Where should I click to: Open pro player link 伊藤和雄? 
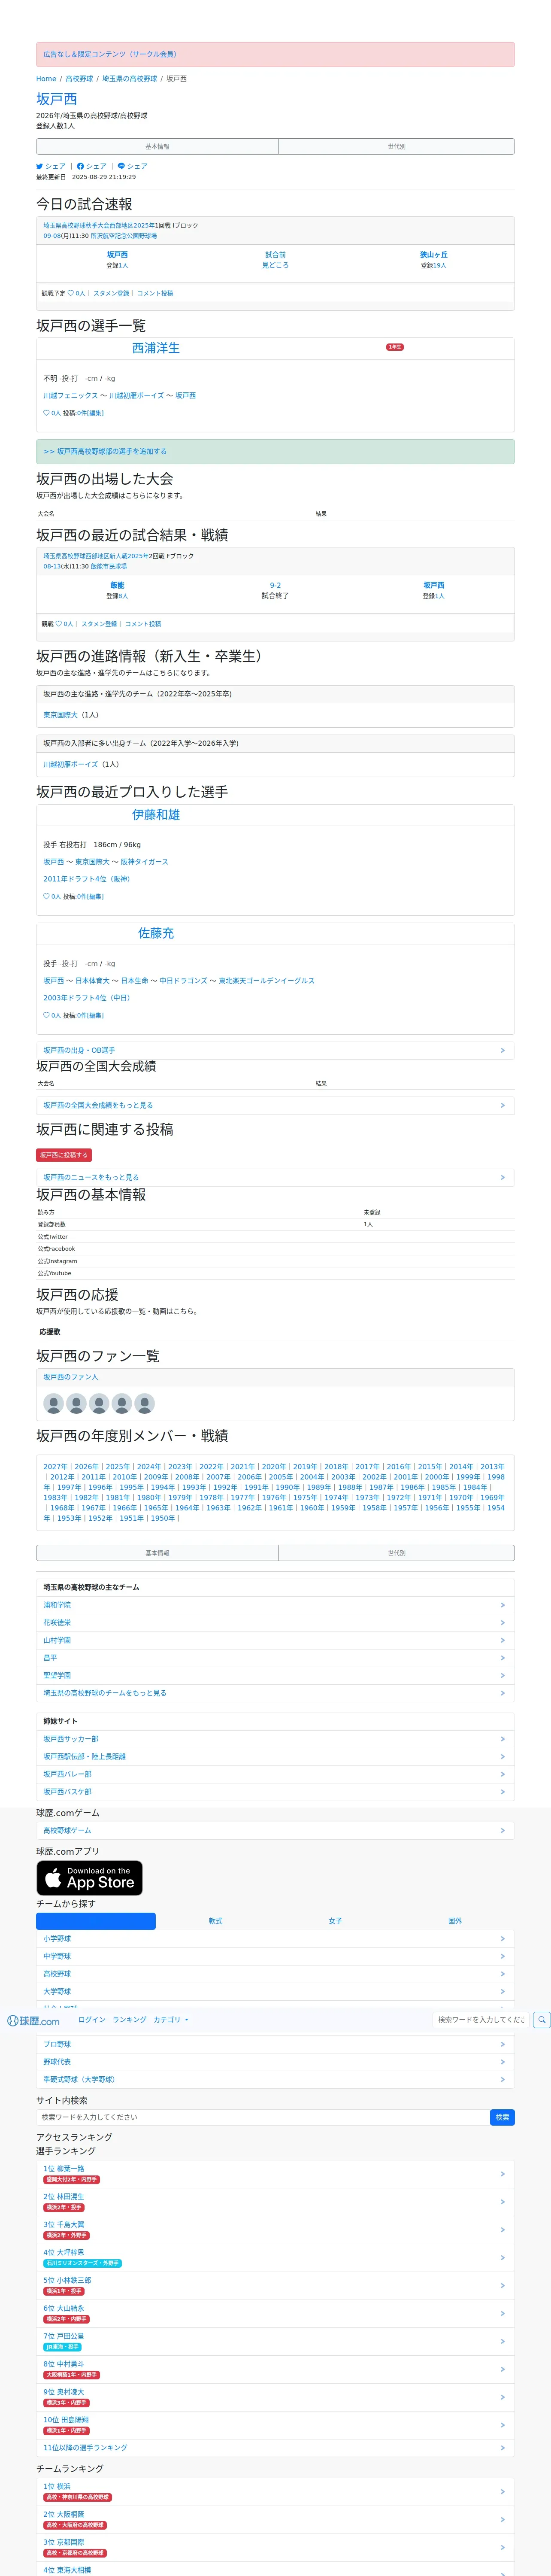[x=156, y=815]
